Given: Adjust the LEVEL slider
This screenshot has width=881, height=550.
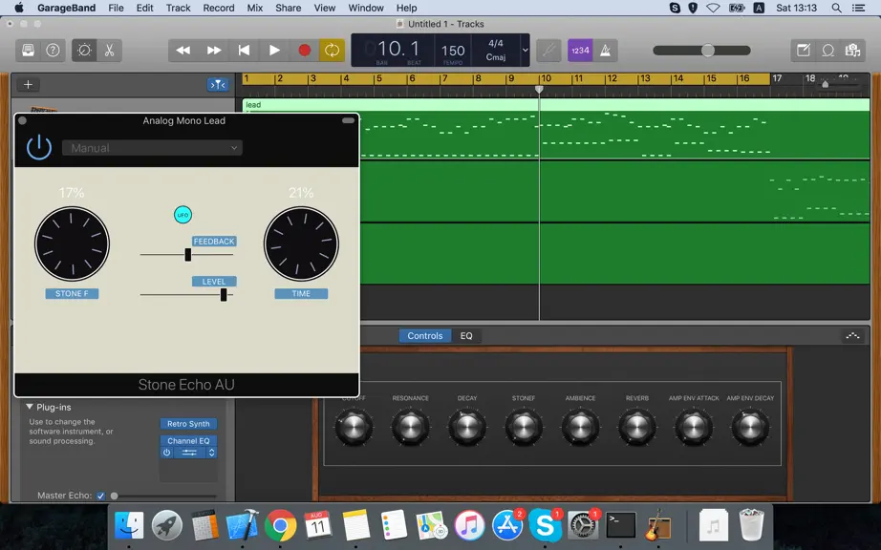Looking at the screenshot, I should [x=223, y=295].
